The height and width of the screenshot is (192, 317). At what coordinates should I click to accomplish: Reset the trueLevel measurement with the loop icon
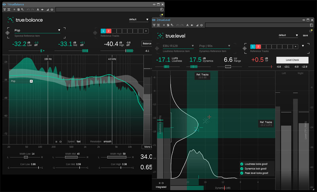click(x=162, y=183)
